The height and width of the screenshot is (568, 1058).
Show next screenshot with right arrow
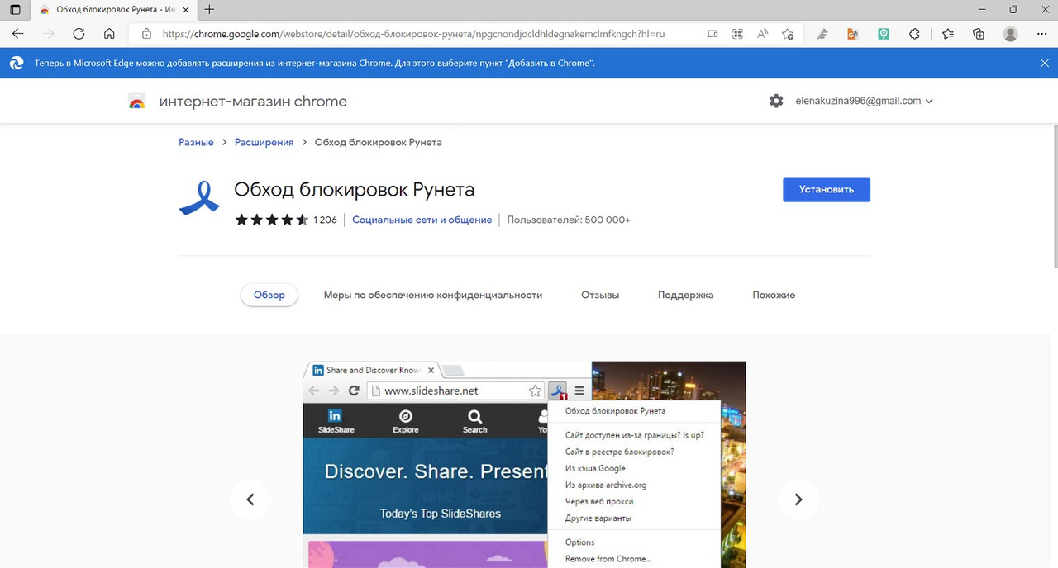[798, 499]
